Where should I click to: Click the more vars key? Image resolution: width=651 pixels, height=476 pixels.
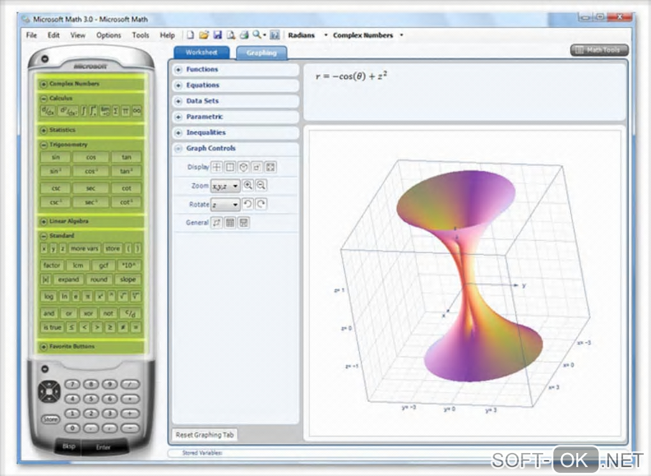coord(84,249)
